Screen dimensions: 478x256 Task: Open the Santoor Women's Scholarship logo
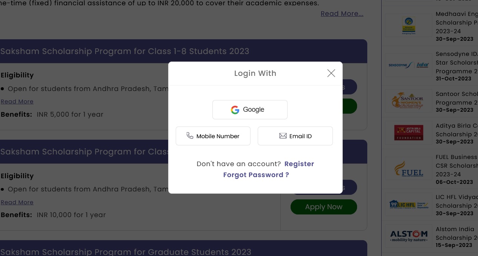coord(408,101)
